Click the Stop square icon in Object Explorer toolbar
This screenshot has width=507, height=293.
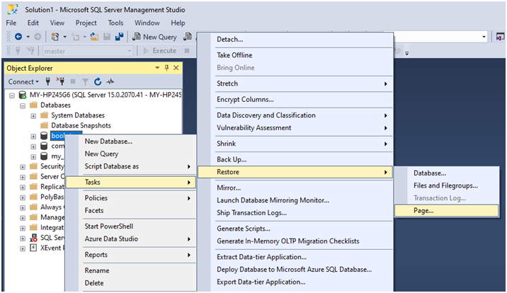coord(73,81)
